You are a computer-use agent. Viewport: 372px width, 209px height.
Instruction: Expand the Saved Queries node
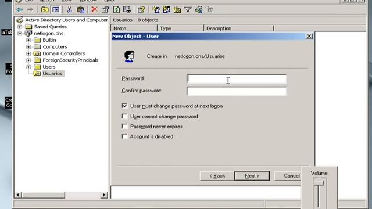pos(20,27)
